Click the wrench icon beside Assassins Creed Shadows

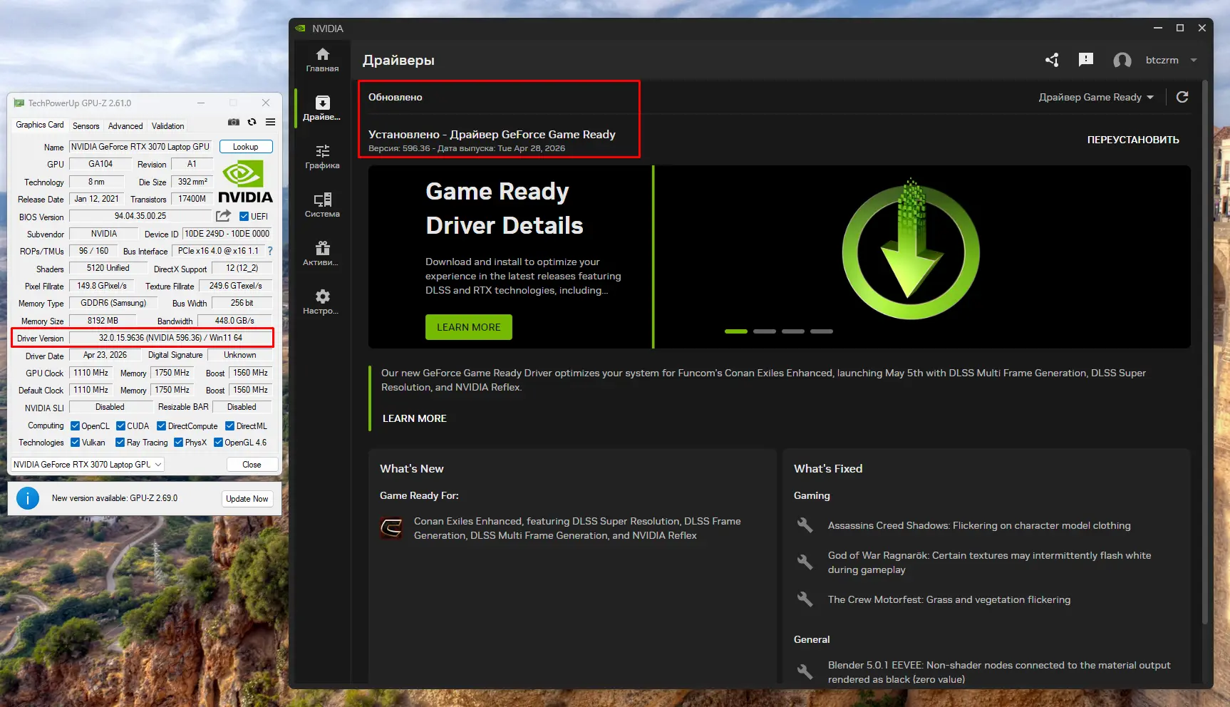point(805,525)
